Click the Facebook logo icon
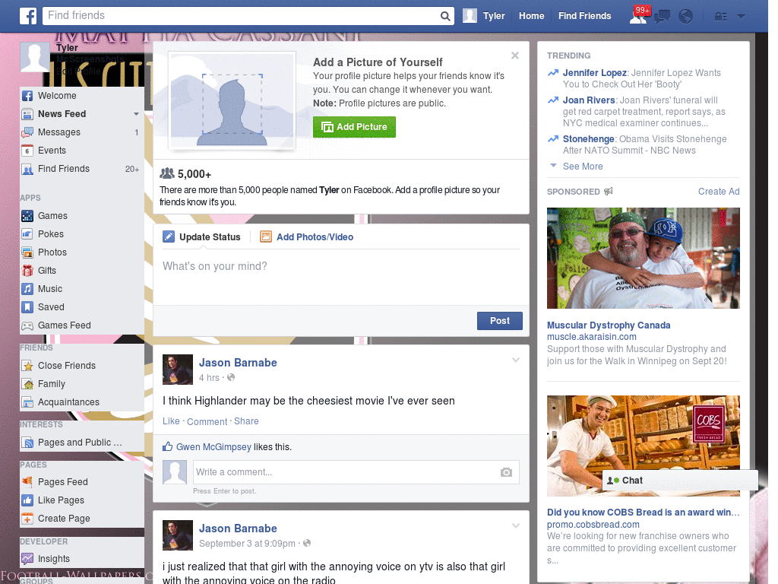Image resolution: width=778 pixels, height=584 pixels. 28,16
